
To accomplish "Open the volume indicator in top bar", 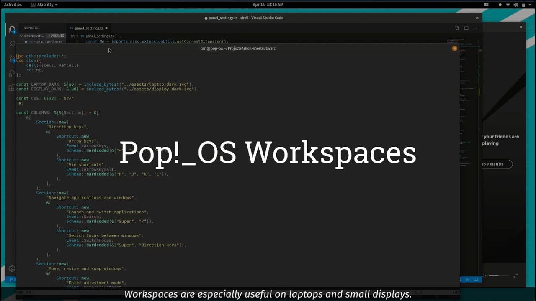I will [515, 5].
